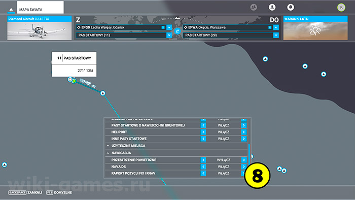Image resolution: width=355 pixels, height=200 pixels.
Task: Open the Warunki Lotu weather panel
Action: [x=315, y=28]
